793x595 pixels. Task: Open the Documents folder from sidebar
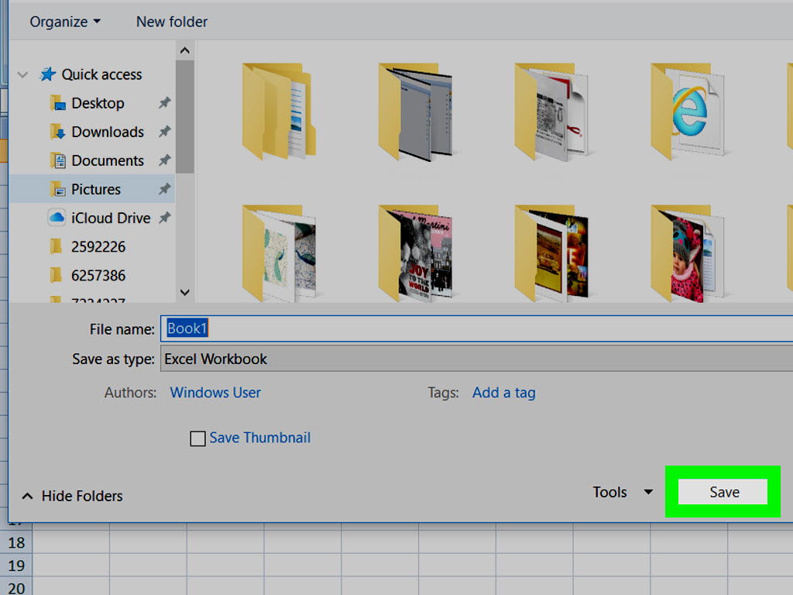tap(108, 160)
